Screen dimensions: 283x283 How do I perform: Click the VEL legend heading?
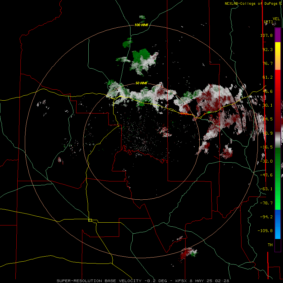click(x=276, y=19)
